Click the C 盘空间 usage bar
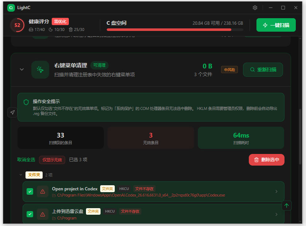This screenshot has height=226, width=306. coord(175,30)
